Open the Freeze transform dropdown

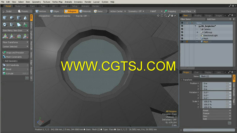[217, 113]
